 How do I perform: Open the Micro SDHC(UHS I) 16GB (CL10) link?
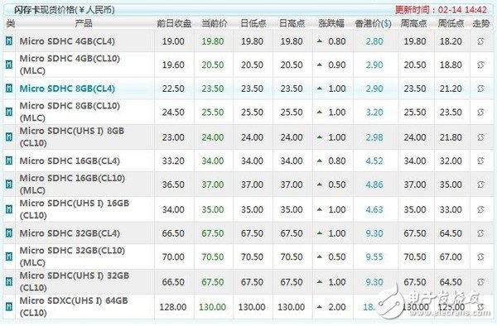(x=75, y=209)
